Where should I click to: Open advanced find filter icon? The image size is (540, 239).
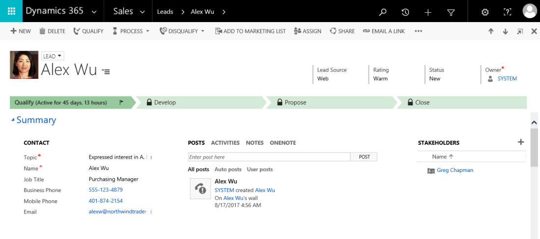(451, 12)
